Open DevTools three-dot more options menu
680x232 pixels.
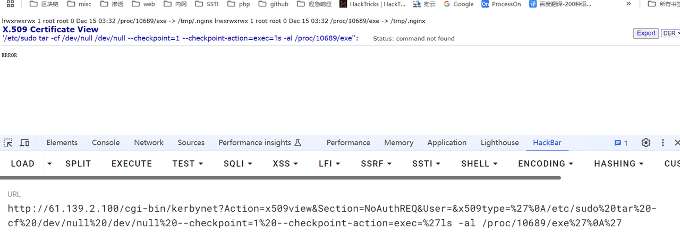pyautogui.click(x=662, y=143)
